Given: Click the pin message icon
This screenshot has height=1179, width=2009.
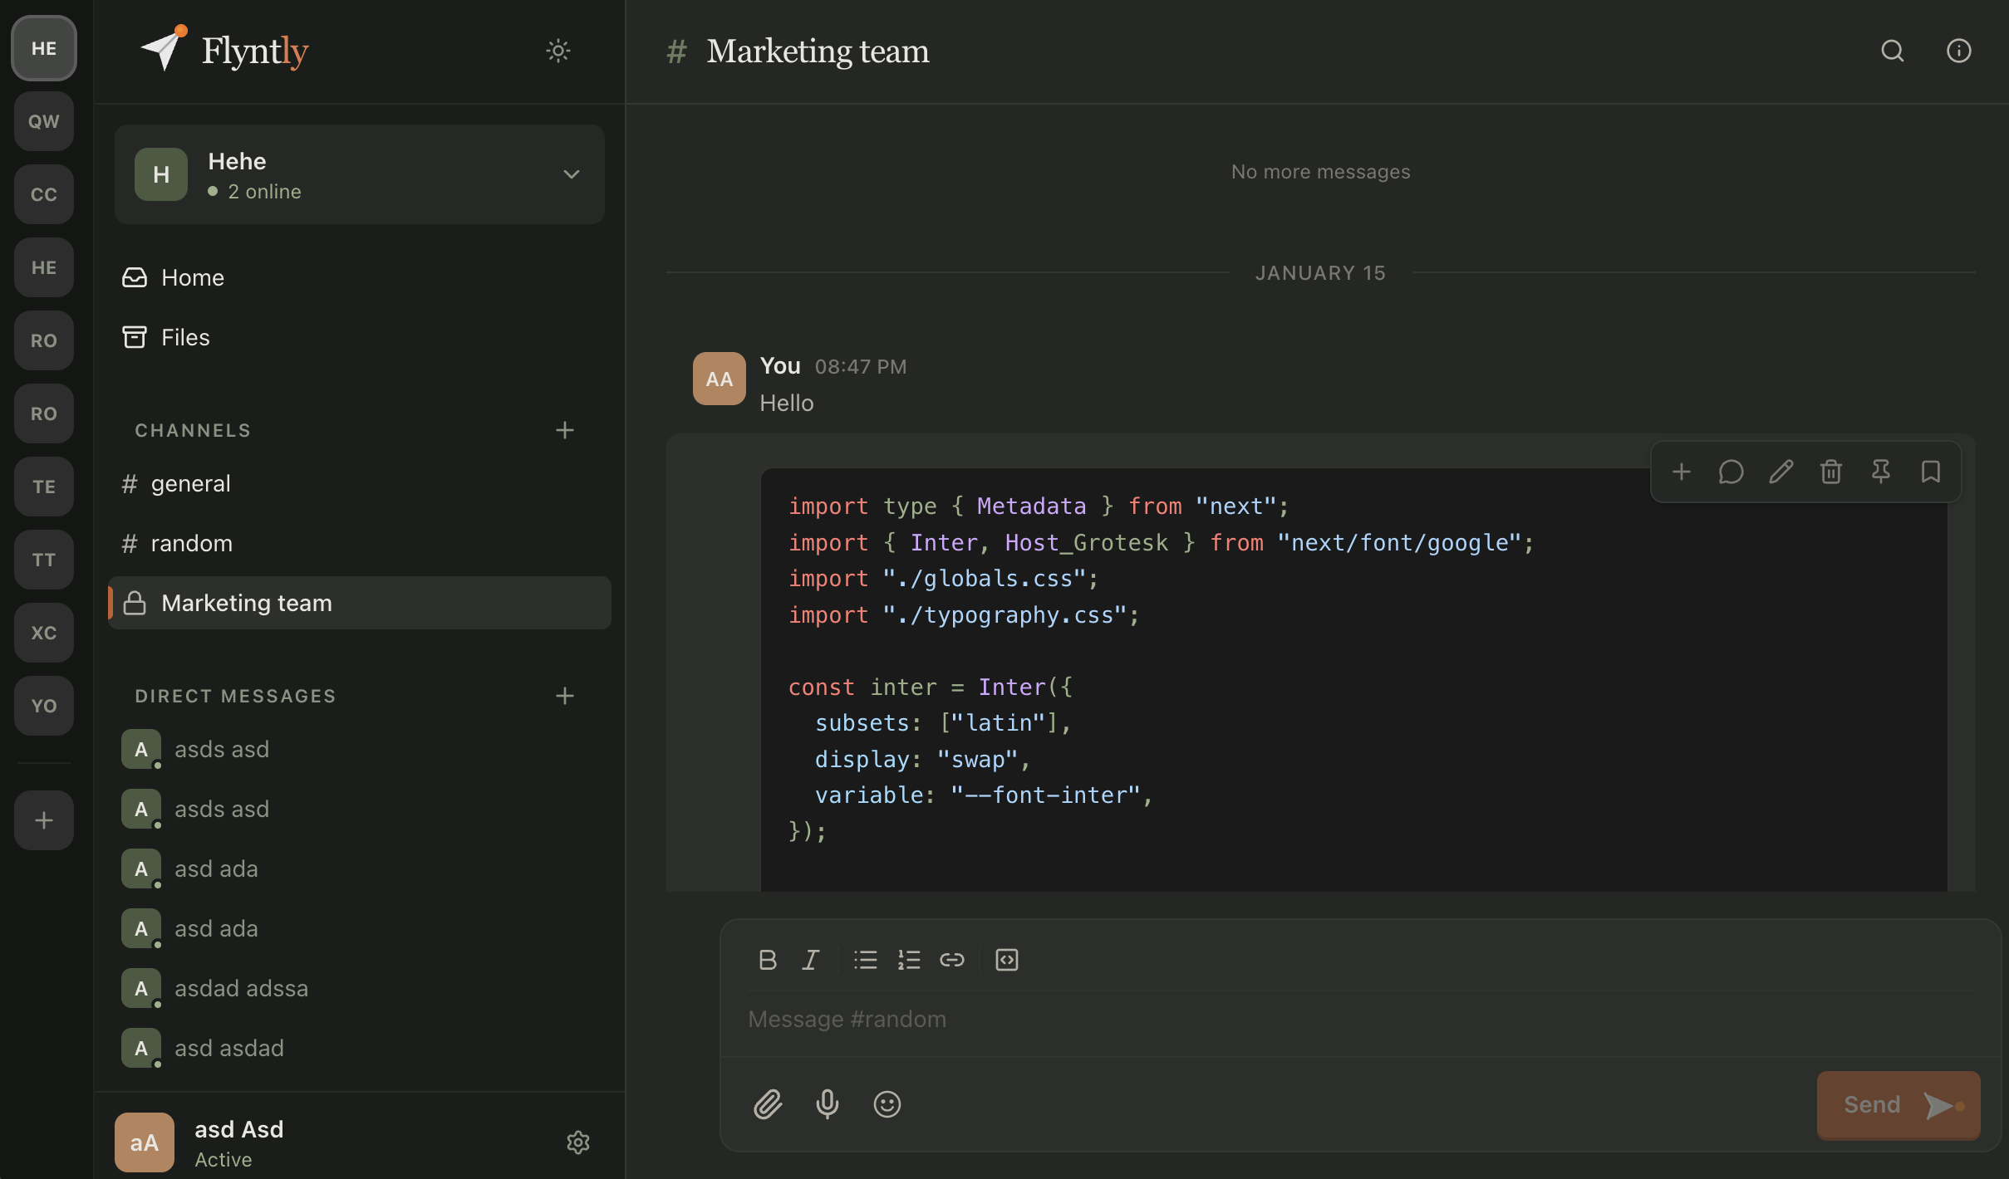Looking at the screenshot, I should coord(1880,472).
